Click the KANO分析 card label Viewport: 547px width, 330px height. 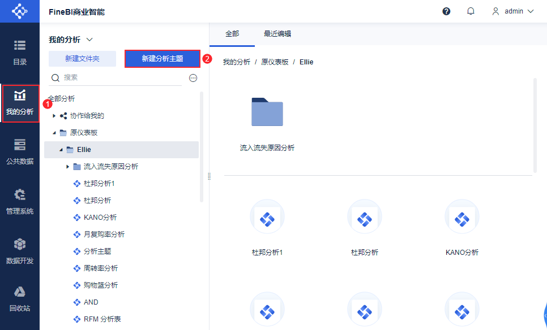coord(462,253)
